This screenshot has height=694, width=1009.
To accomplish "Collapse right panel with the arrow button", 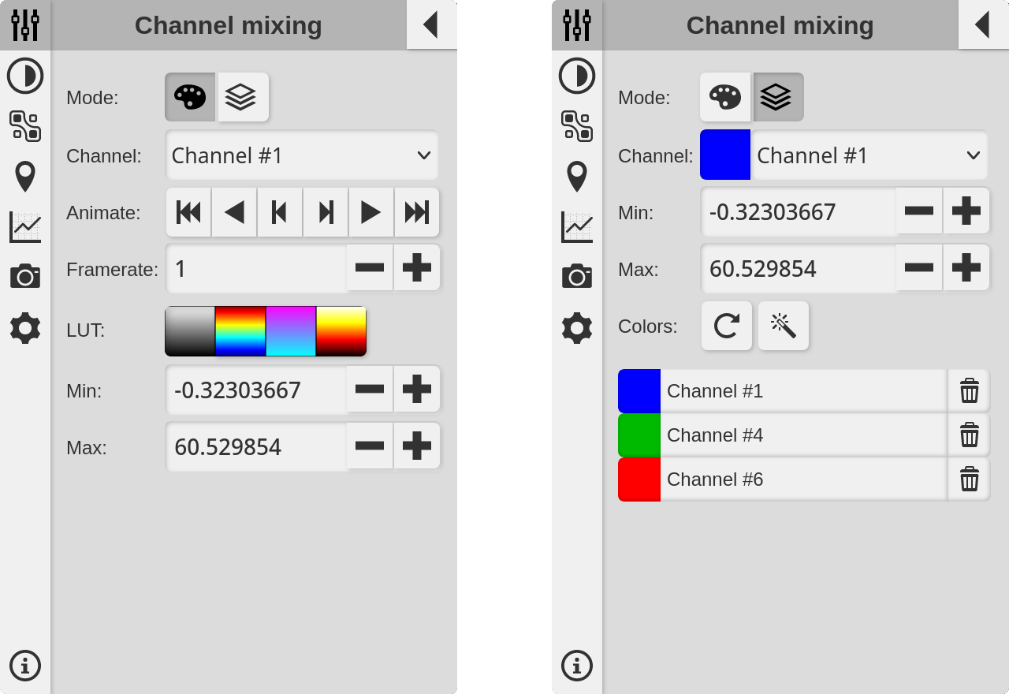I will coord(983,24).
